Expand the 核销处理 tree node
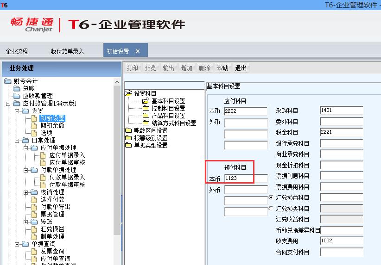Viewport: 381px width, 265px height. pos(26,192)
